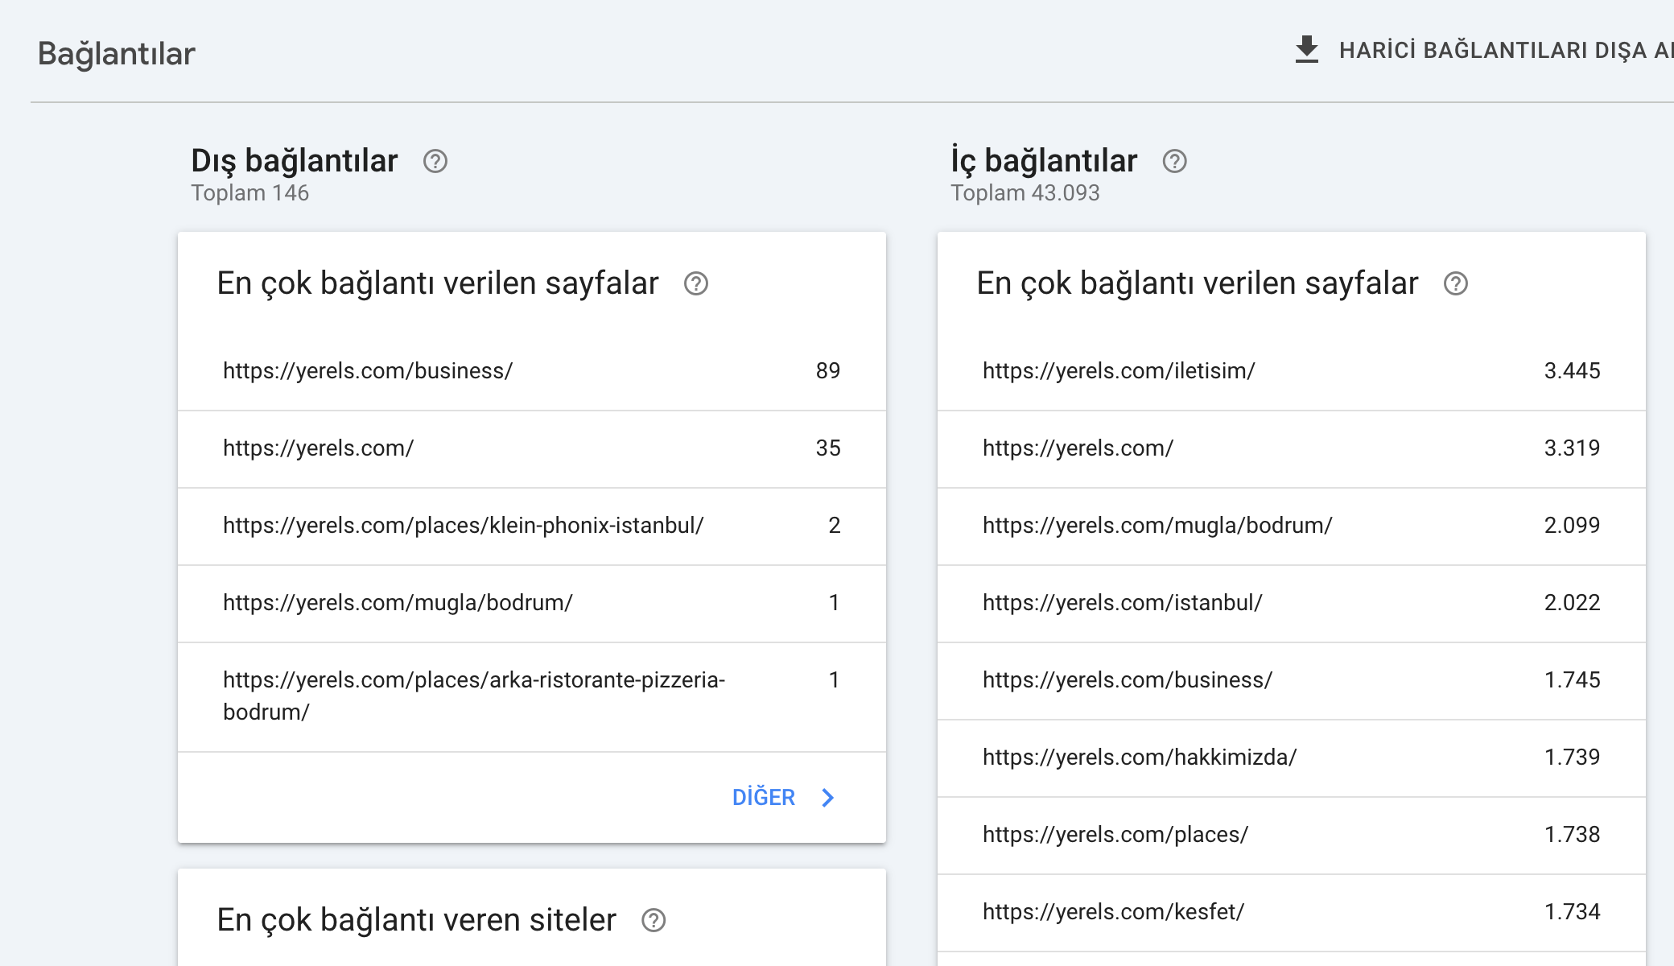Open yerels.com/istanbul/ internal row
The image size is (1674, 966).
click(1292, 604)
